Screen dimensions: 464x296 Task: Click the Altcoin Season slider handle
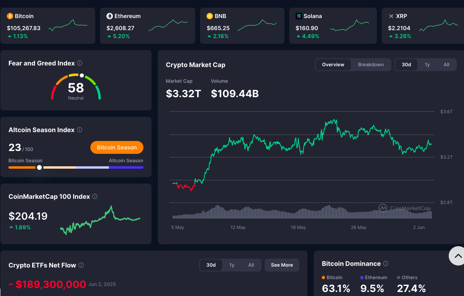(39, 167)
